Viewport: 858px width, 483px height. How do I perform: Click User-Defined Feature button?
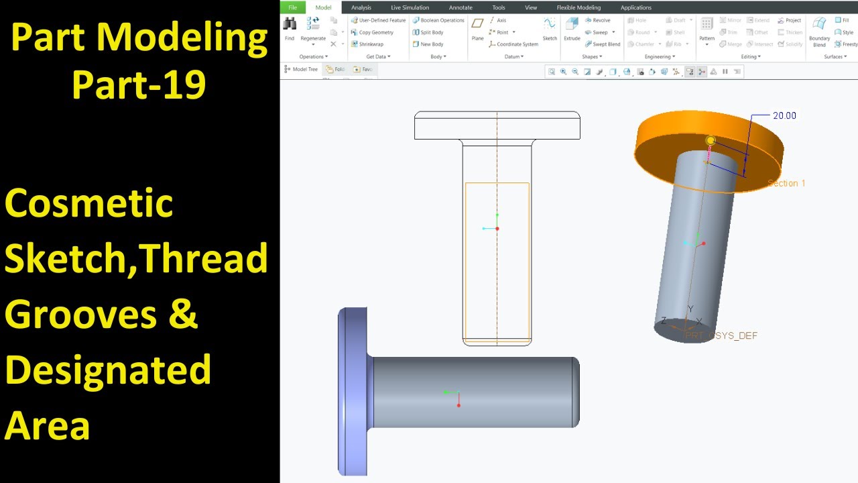pyautogui.click(x=378, y=20)
